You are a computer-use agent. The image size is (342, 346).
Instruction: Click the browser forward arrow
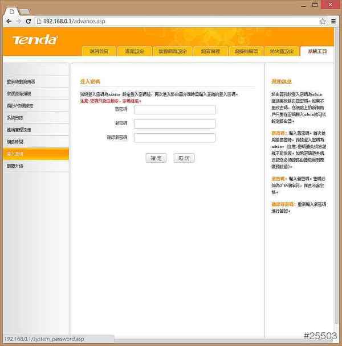[x=19, y=21]
